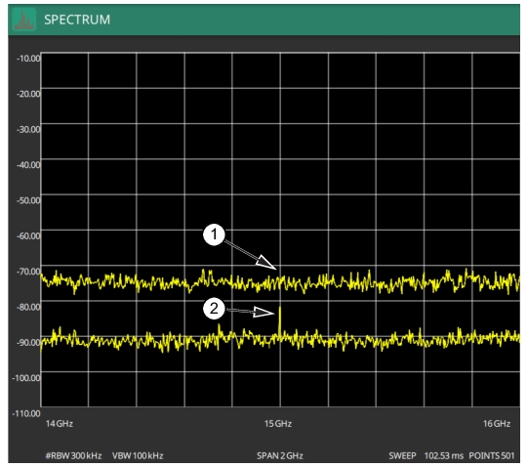Click the -10.00 reference level label

[x=28, y=59]
